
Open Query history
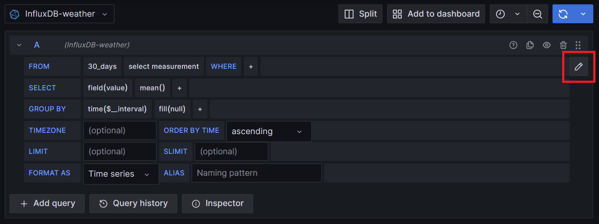[x=133, y=203]
